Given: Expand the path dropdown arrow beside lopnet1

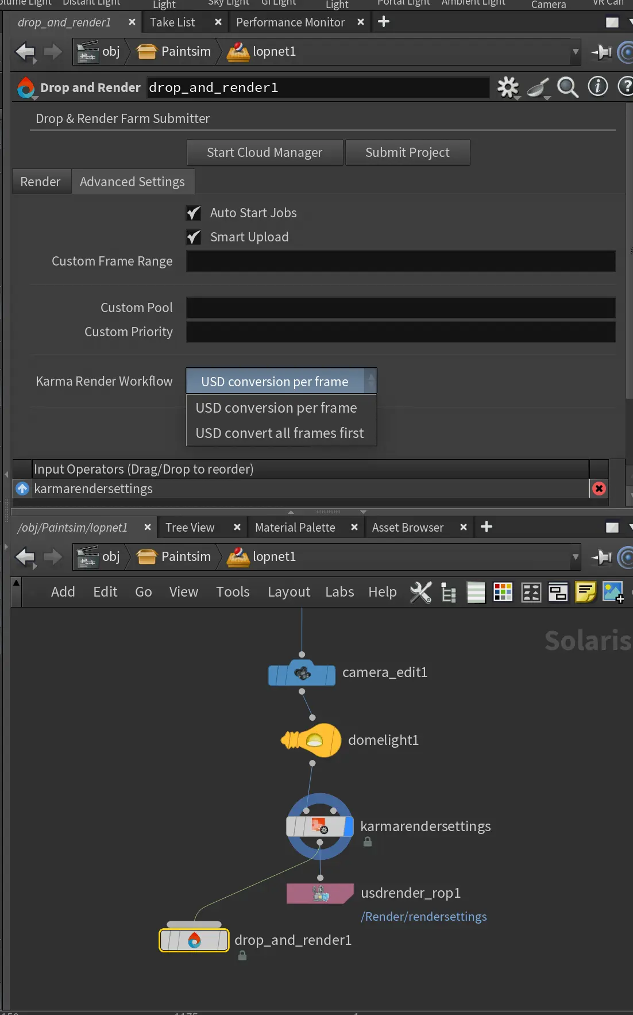Looking at the screenshot, I should [575, 52].
